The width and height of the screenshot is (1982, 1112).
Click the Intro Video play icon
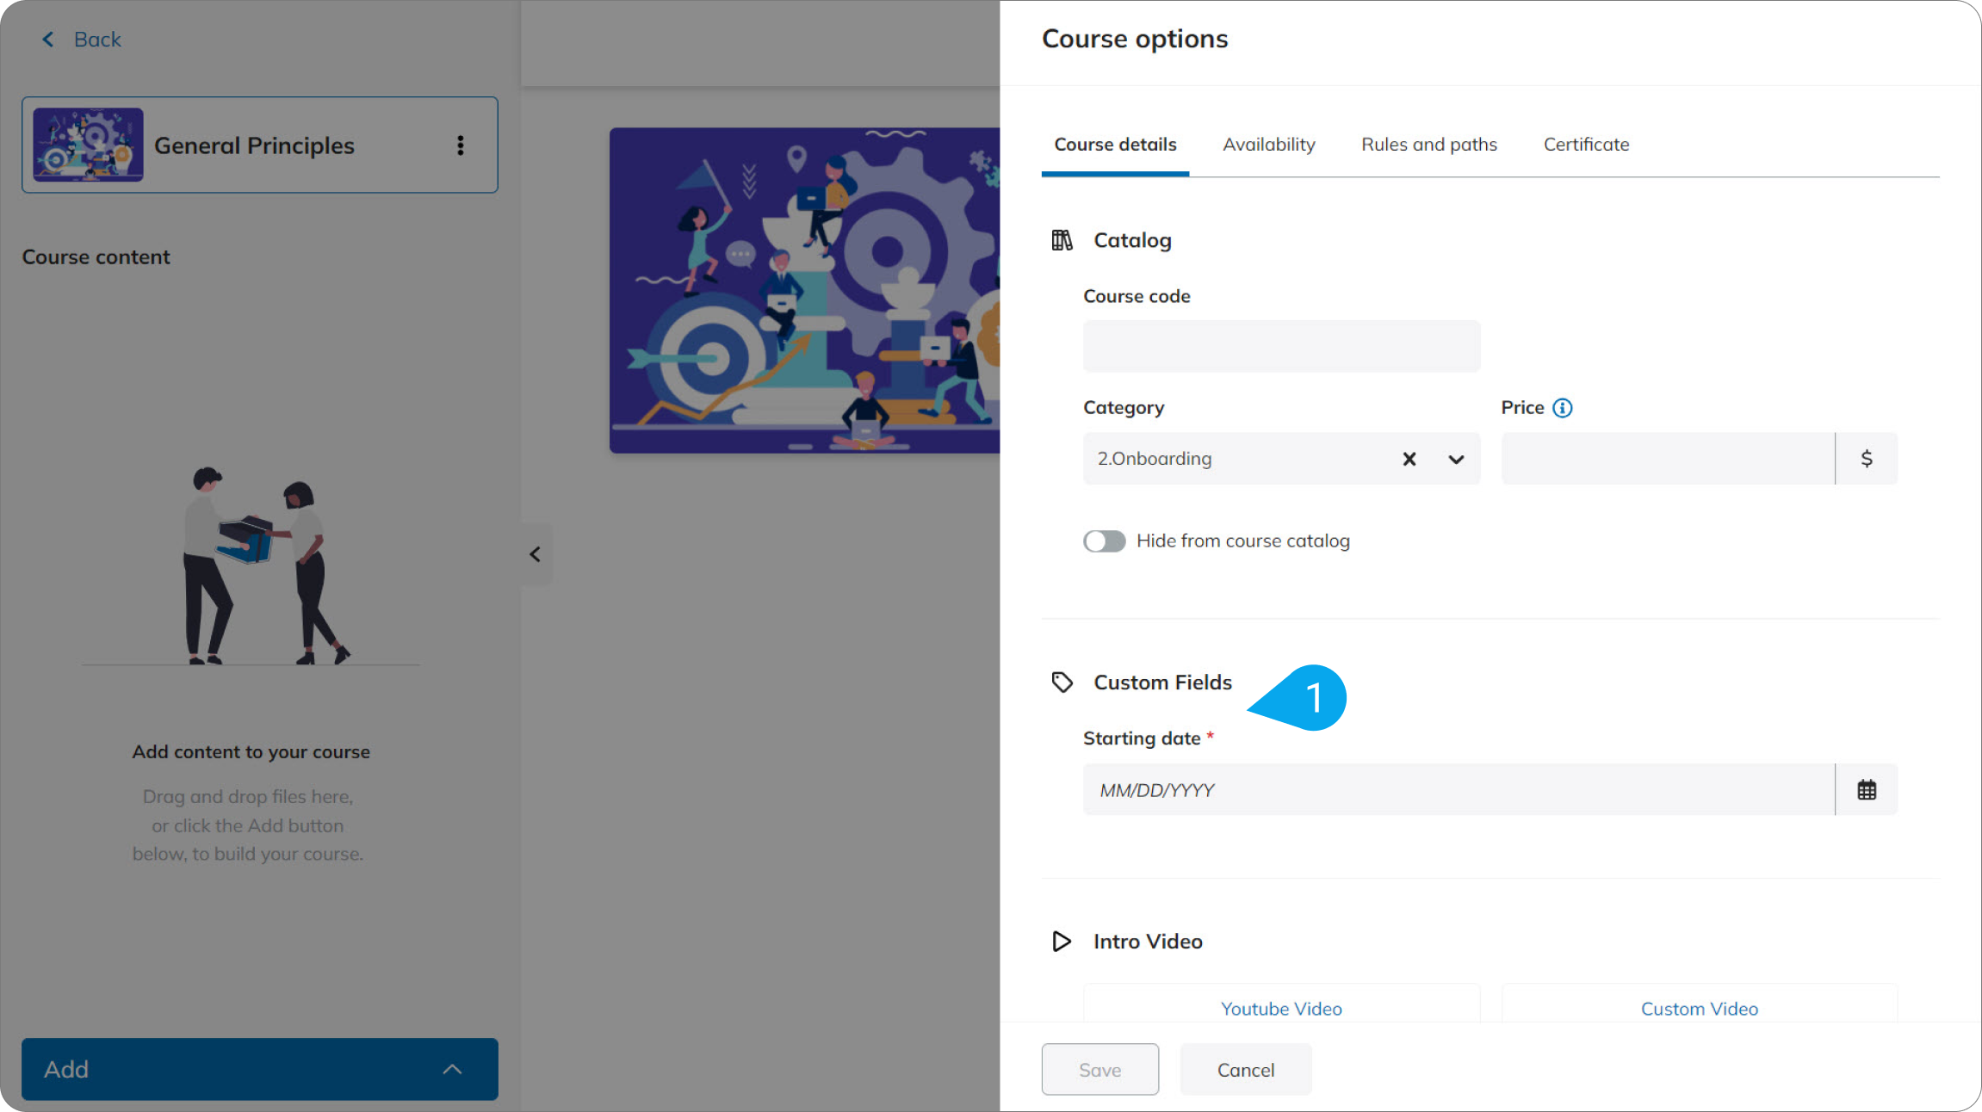(1062, 942)
